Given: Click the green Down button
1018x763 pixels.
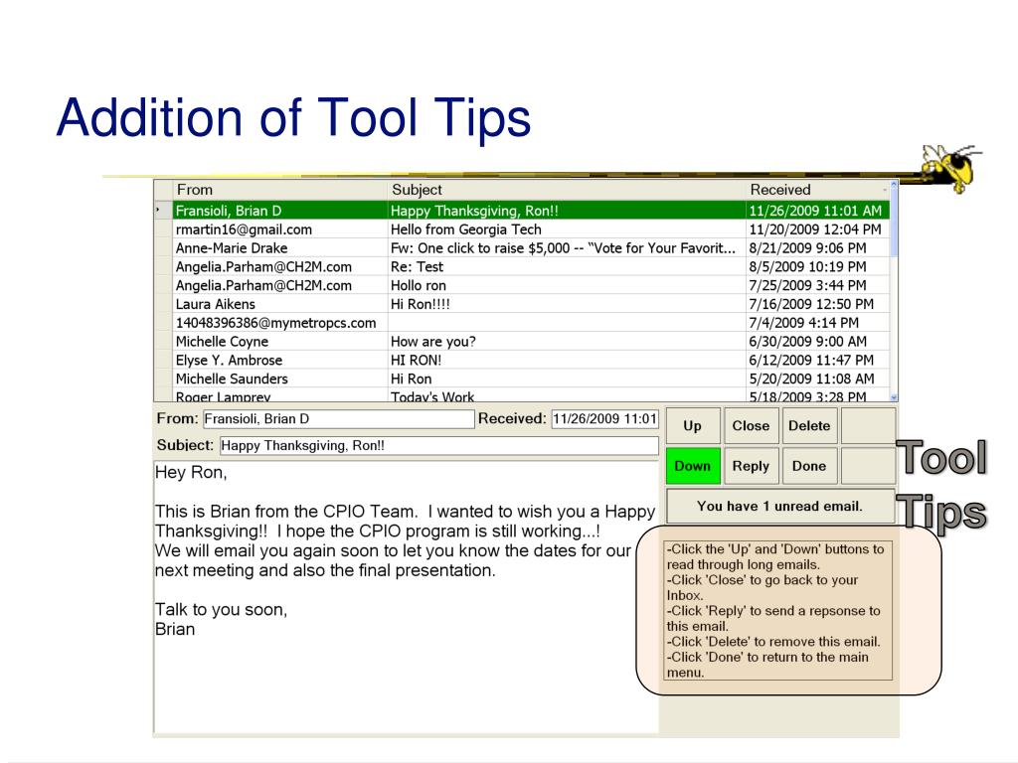Looking at the screenshot, I should 693,466.
